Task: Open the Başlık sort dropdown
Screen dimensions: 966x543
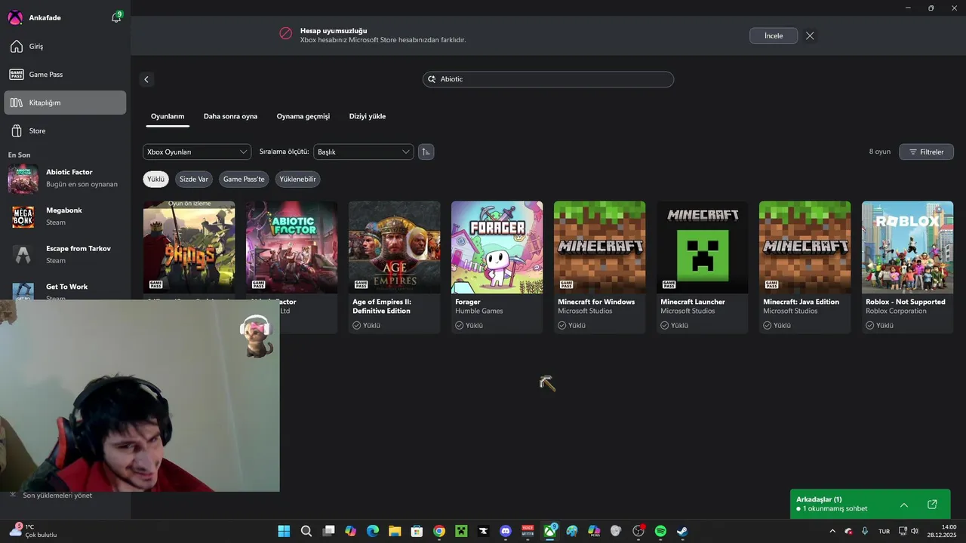Action: pos(364,152)
